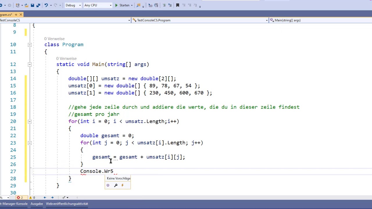Click the comment '//gesamt pro jahr'
372x209 pixels.
(x=94, y=114)
